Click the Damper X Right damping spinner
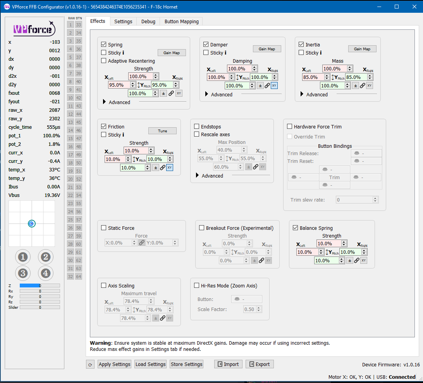The height and width of the screenshot is (383, 423). tap(264, 77)
